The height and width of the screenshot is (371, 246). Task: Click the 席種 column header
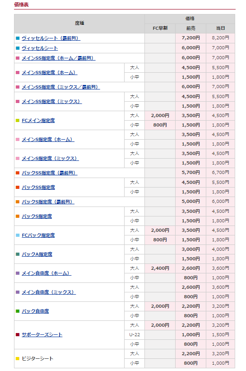click(x=79, y=23)
